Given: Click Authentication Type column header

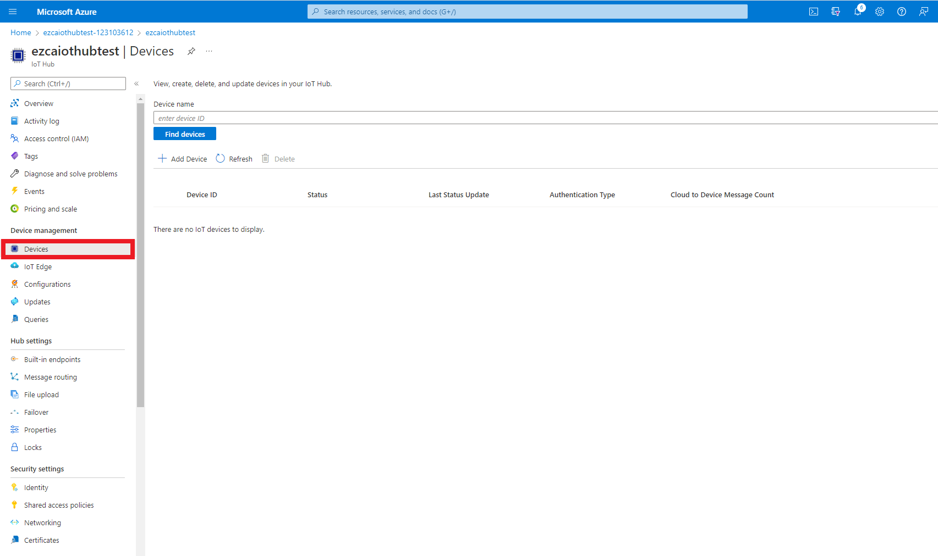Looking at the screenshot, I should 582,195.
